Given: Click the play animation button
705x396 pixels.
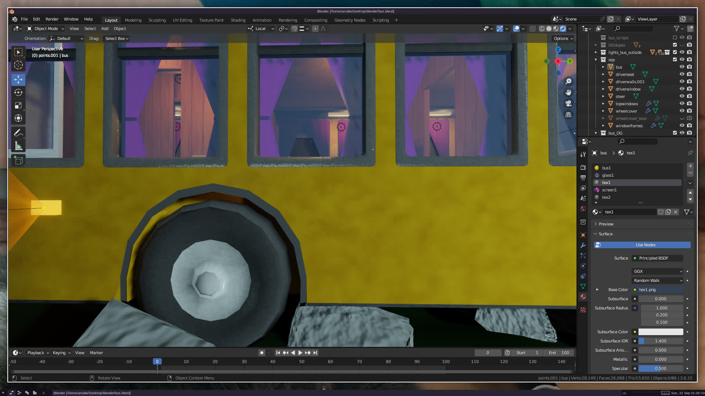Looking at the screenshot, I should pyautogui.click(x=300, y=353).
